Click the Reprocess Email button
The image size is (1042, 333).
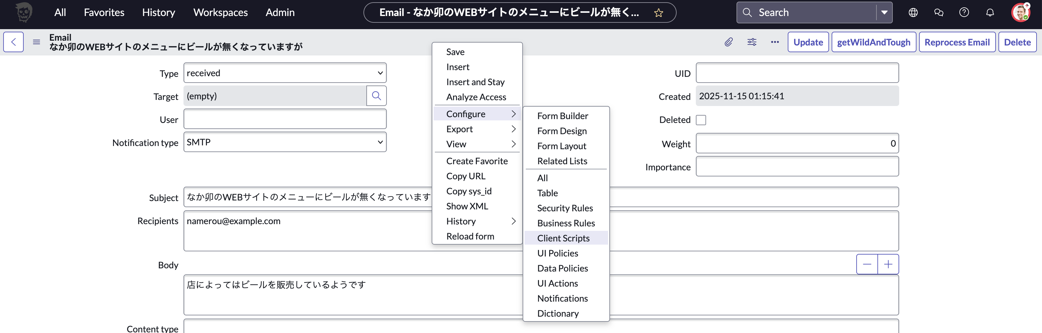pos(957,42)
